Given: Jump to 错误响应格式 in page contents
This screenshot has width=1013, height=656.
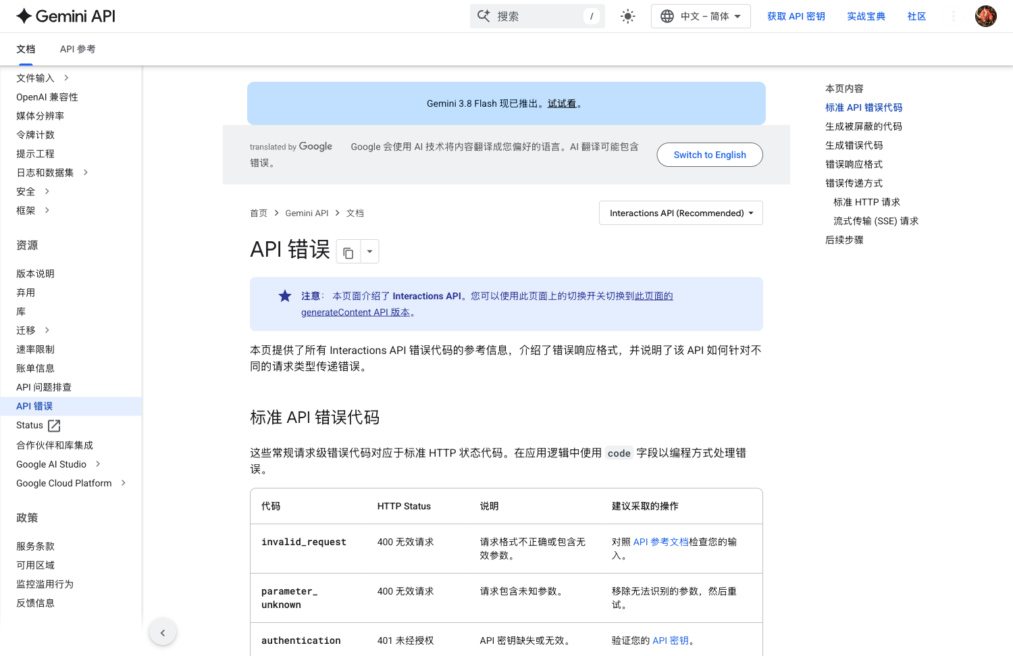Looking at the screenshot, I should click(854, 164).
